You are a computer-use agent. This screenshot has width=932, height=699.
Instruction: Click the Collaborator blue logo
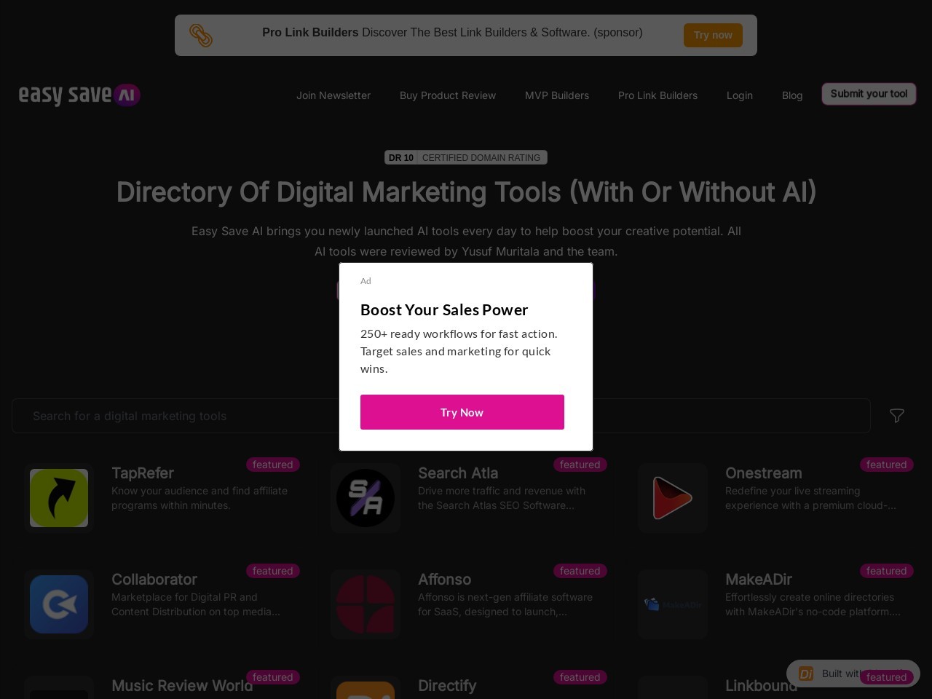(59, 604)
